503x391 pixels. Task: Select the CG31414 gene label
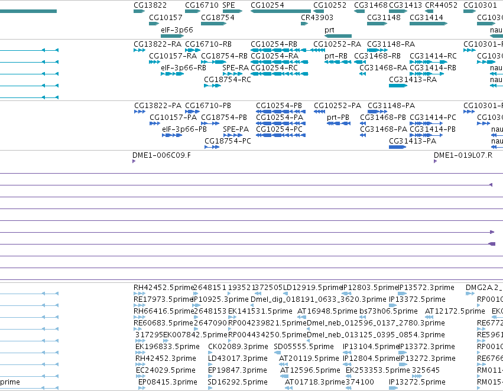426,17
